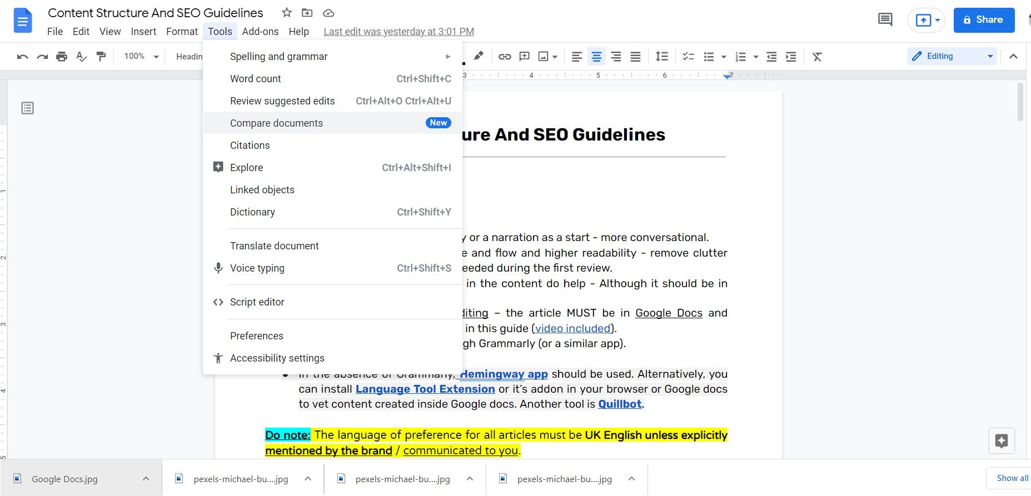This screenshot has width=1031, height=496.
Task: Open Preferences from Tools menu
Action: click(x=332, y=336)
